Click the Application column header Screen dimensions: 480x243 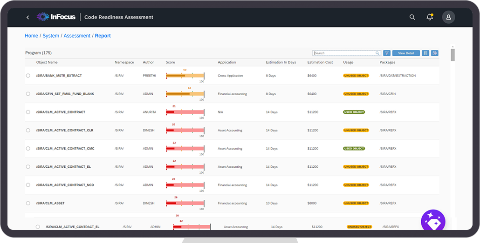tap(227, 62)
